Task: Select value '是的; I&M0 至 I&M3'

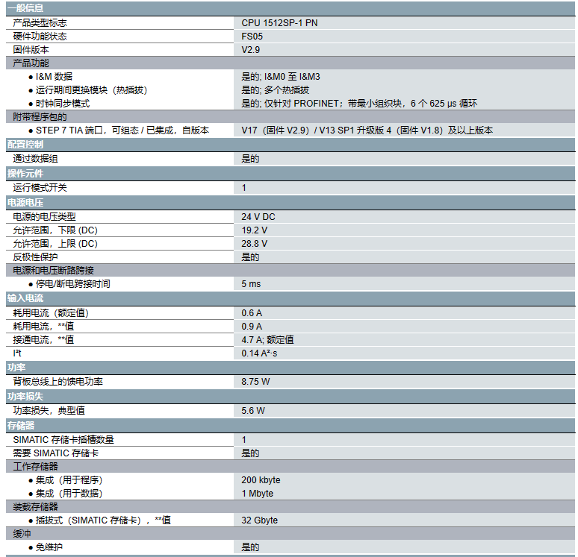Action: pyautogui.click(x=281, y=77)
